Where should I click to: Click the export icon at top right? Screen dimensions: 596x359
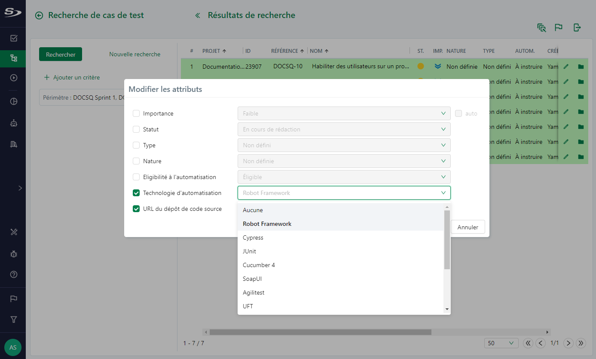tap(577, 27)
